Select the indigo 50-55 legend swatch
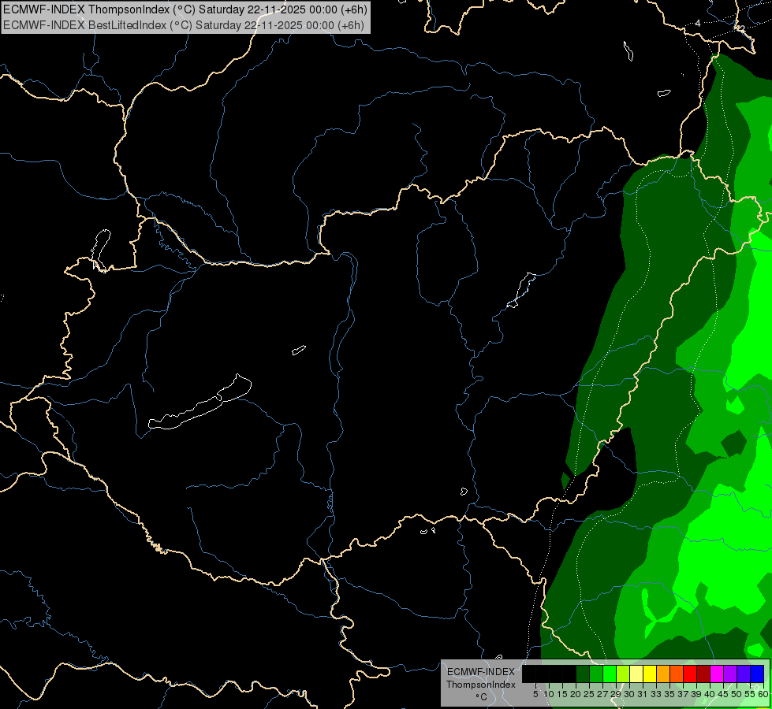This screenshot has width=772, height=709. [x=744, y=674]
